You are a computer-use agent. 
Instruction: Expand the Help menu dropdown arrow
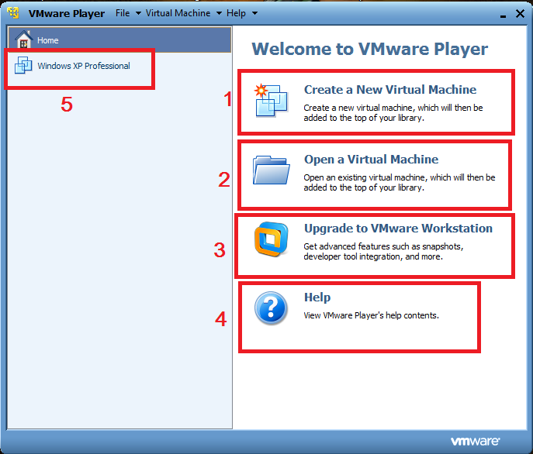pos(254,14)
